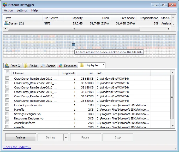Click the Highlighted tab folder icon
This screenshot has width=179, height=152.
[82, 65]
